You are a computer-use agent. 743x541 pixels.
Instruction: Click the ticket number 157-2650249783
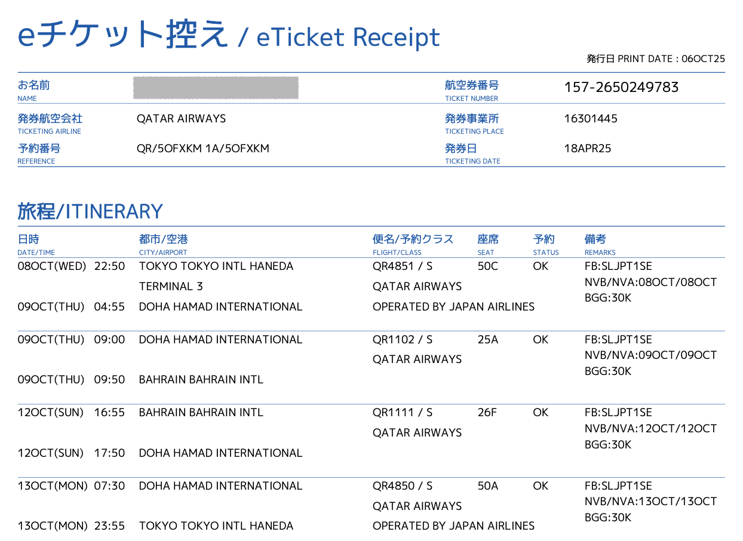(621, 88)
